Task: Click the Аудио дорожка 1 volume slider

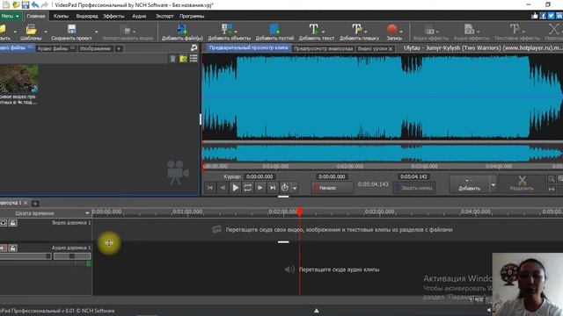Action: coord(26,256)
